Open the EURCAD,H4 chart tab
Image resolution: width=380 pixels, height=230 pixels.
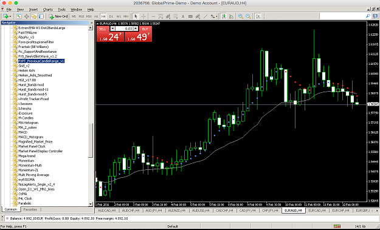[317, 211]
